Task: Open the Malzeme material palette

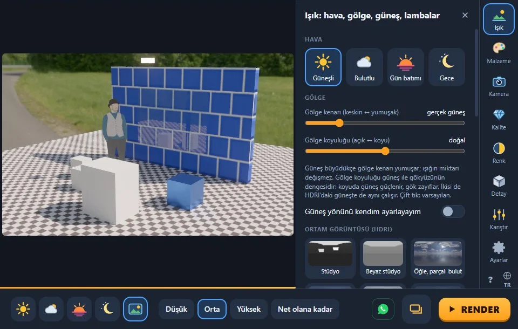Action: tap(499, 53)
